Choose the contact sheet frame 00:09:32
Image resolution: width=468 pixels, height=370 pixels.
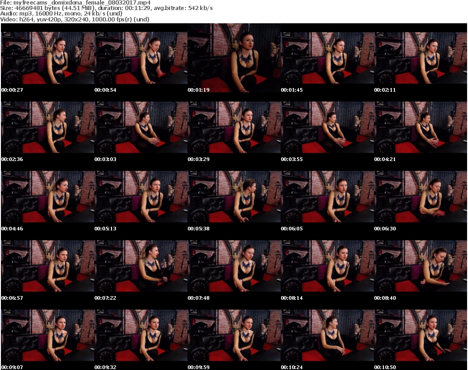point(141,335)
